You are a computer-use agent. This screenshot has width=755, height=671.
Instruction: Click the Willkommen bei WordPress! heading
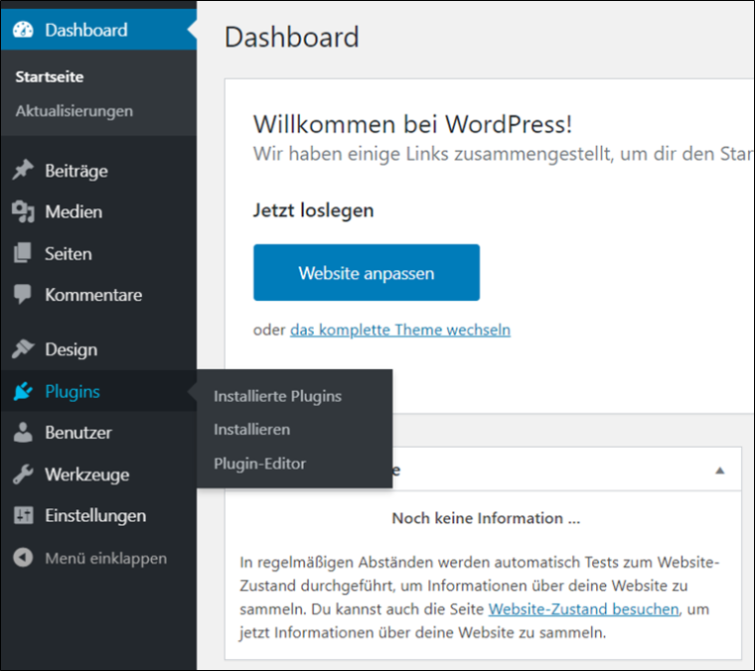coord(412,124)
